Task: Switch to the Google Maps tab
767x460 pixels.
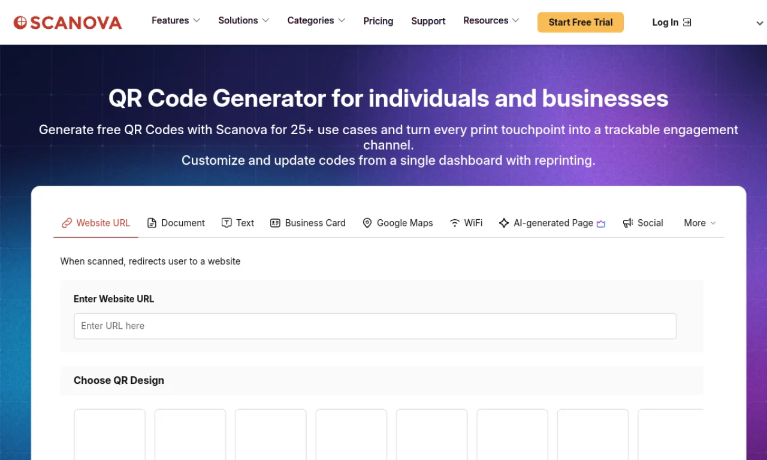Action: 398,223
